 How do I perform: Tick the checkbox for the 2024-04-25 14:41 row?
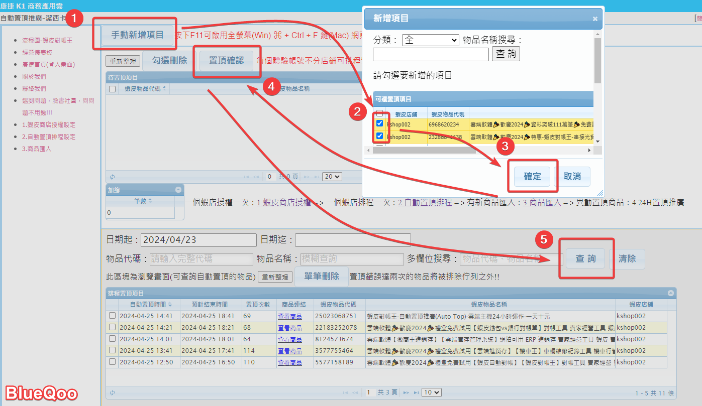click(112, 316)
